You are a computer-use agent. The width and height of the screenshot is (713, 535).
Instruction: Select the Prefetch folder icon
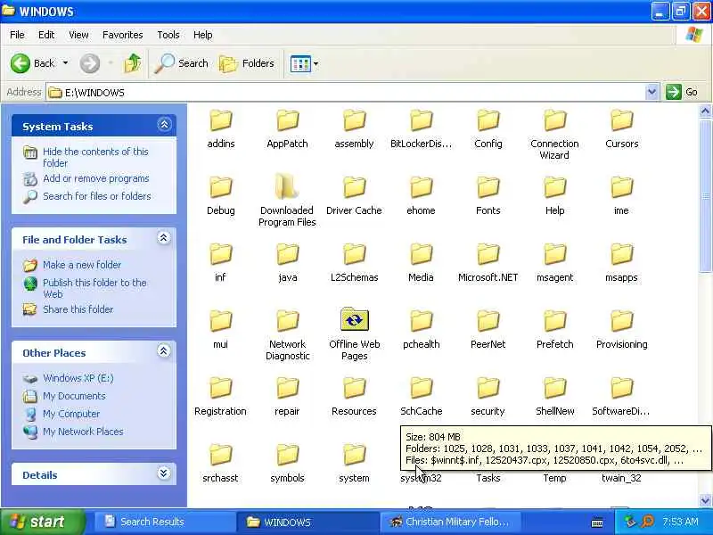point(554,322)
